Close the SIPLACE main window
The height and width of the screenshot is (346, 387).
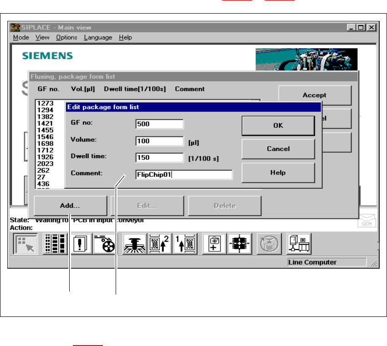[371, 27]
